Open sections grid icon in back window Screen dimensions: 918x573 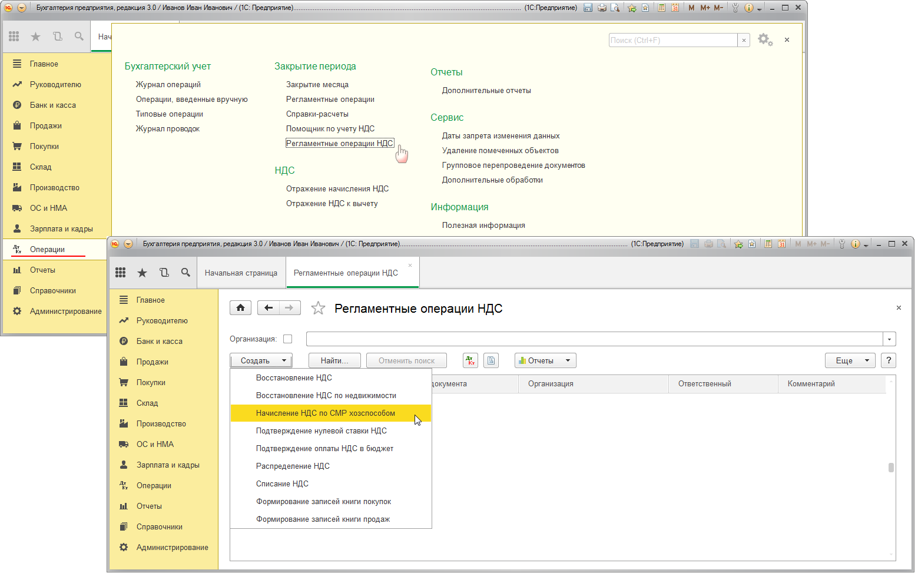(x=14, y=37)
